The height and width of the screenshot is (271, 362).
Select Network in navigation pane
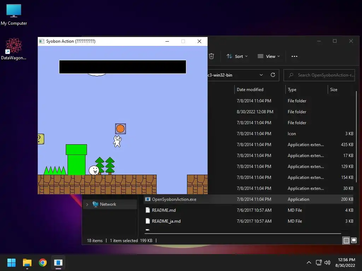(110, 204)
